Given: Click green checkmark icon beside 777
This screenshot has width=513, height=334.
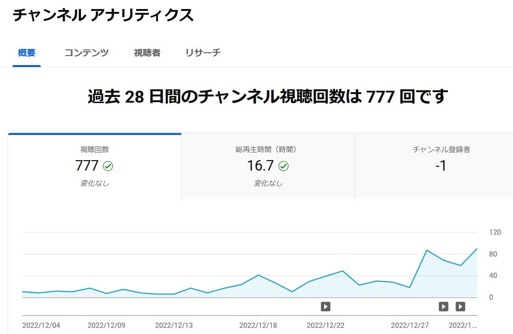Looking at the screenshot, I should pos(108,166).
